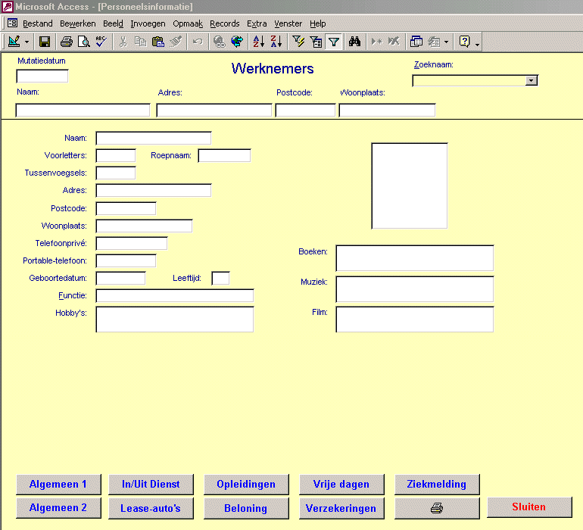This screenshot has width=583, height=530.
Task: Click the header Naam input field
Action: pyautogui.click(x=83, y=110)
